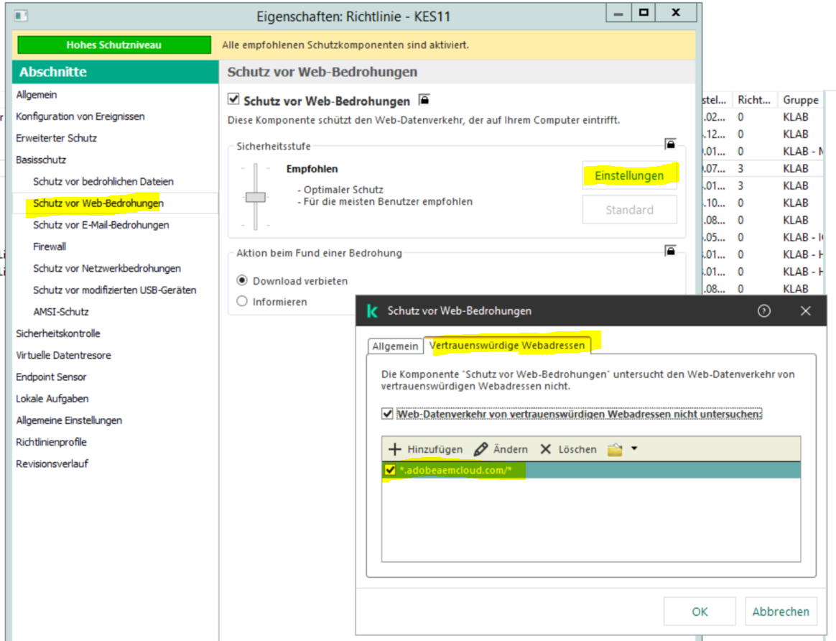Switch to the Allgemein tab in dialog
This screenshot has width=836, height=641.
395,346
